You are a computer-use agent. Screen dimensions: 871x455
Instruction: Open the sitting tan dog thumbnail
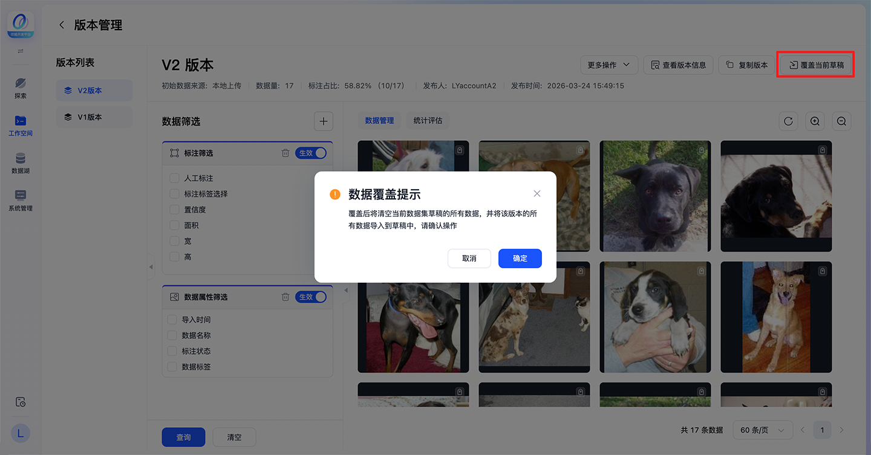[x=776, y=317]
